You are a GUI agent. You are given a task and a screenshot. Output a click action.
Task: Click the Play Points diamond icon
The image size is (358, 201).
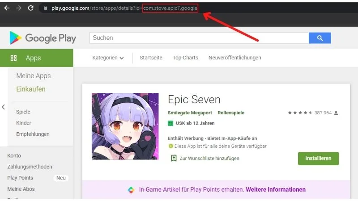pos(131,190)
